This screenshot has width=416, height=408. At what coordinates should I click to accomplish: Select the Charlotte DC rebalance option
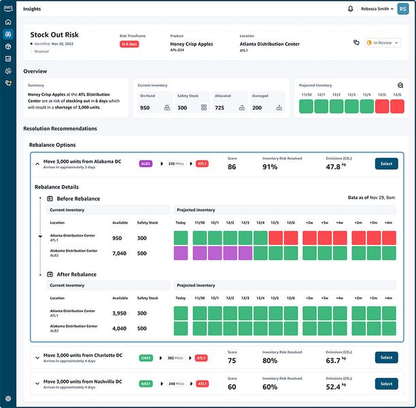(386, 357)
